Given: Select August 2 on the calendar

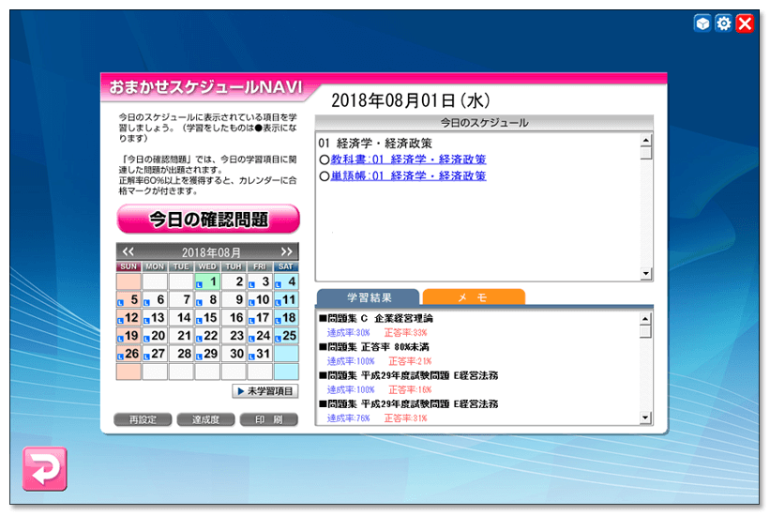Looking at the screenshot, I should point(234,281).
